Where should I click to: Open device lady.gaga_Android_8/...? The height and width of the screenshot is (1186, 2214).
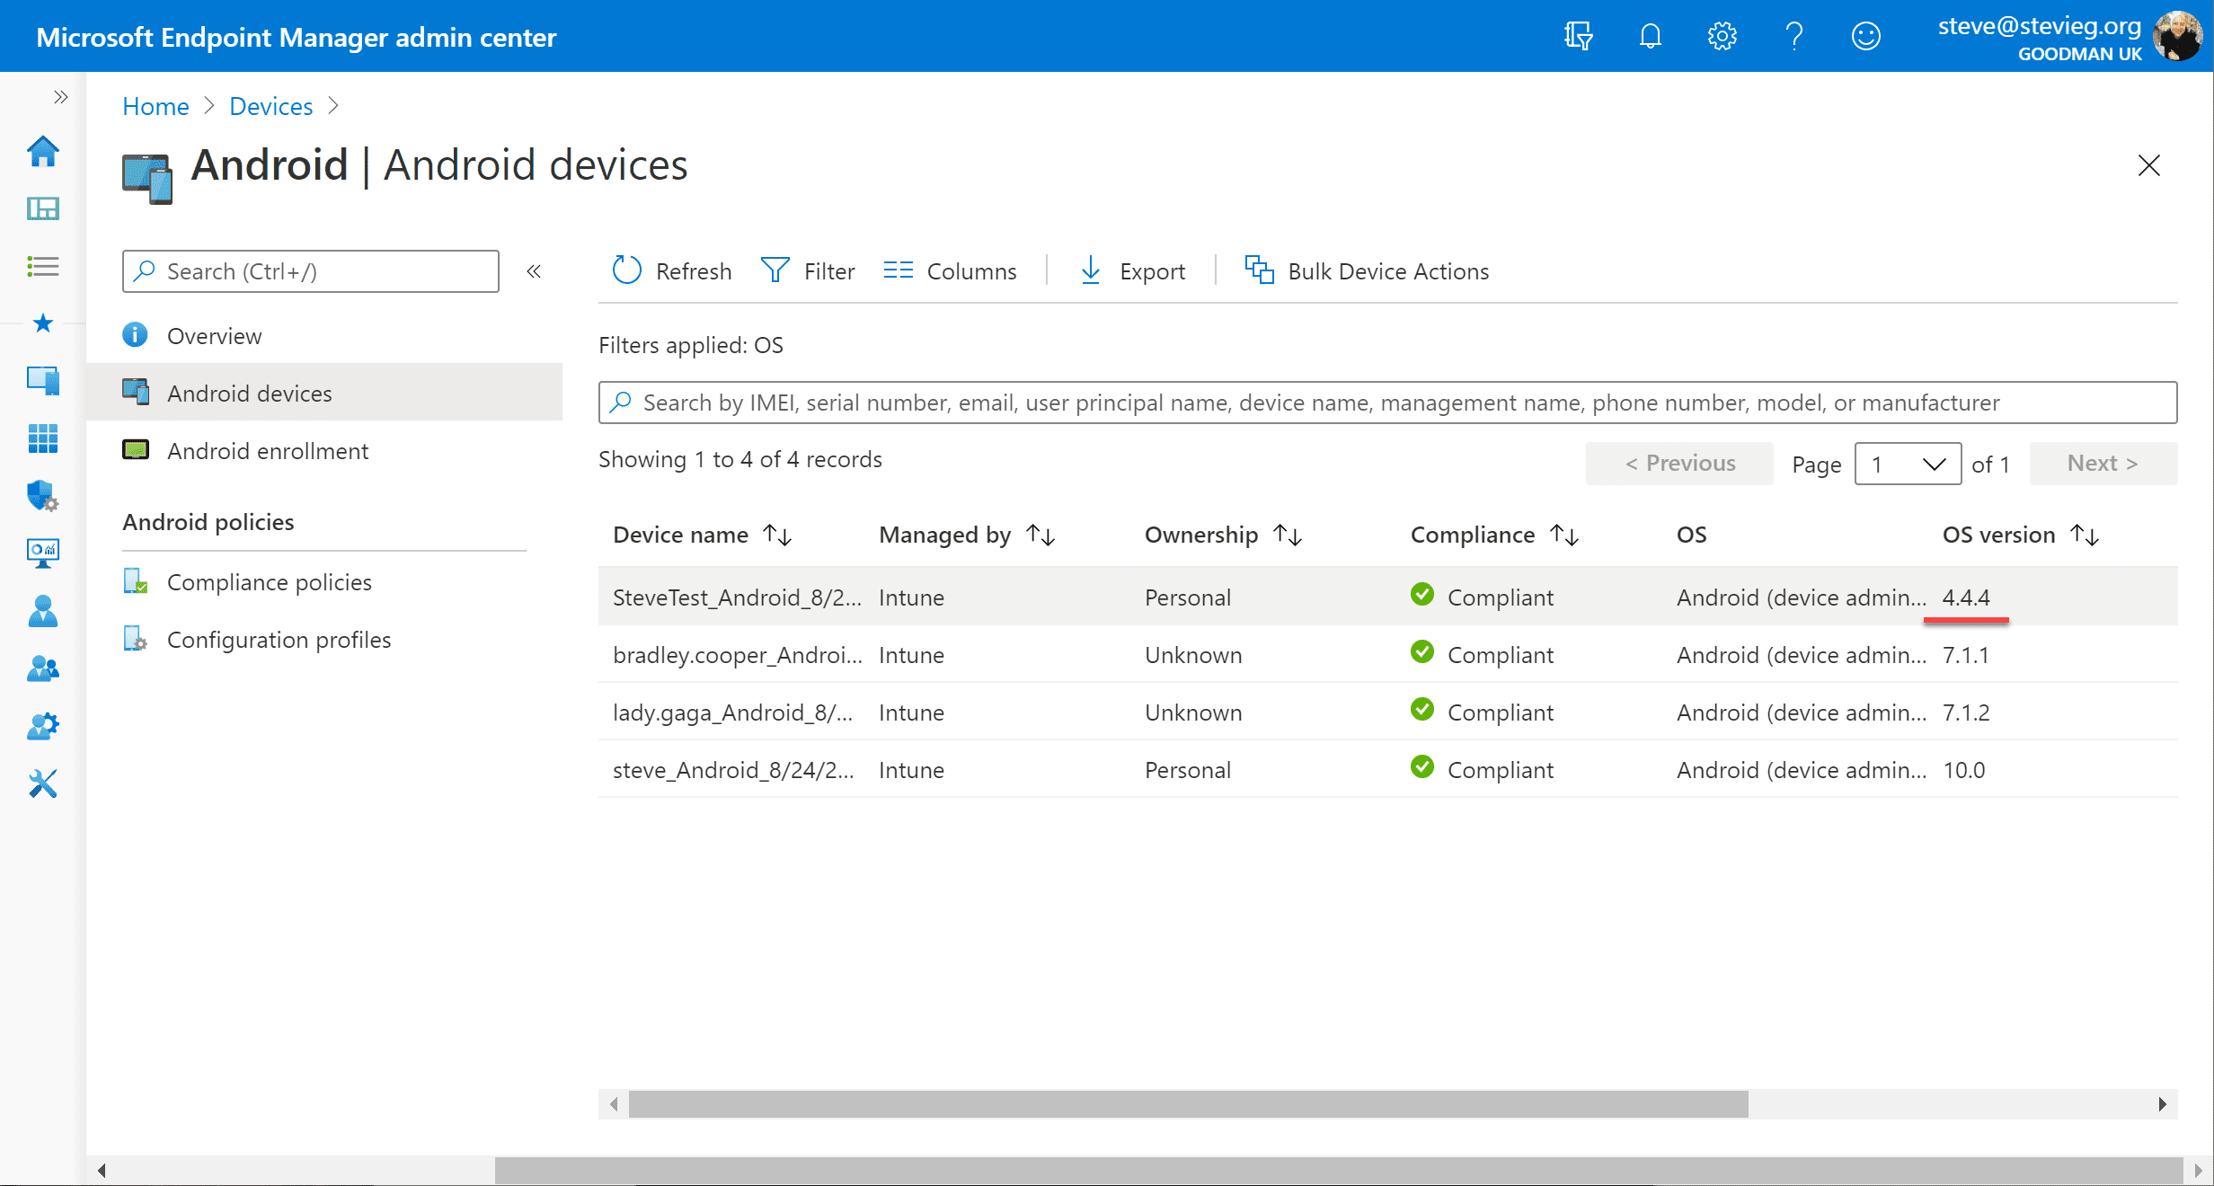point(732,712)
